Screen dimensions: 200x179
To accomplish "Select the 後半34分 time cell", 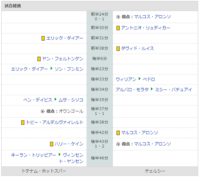I will point(99,90).
